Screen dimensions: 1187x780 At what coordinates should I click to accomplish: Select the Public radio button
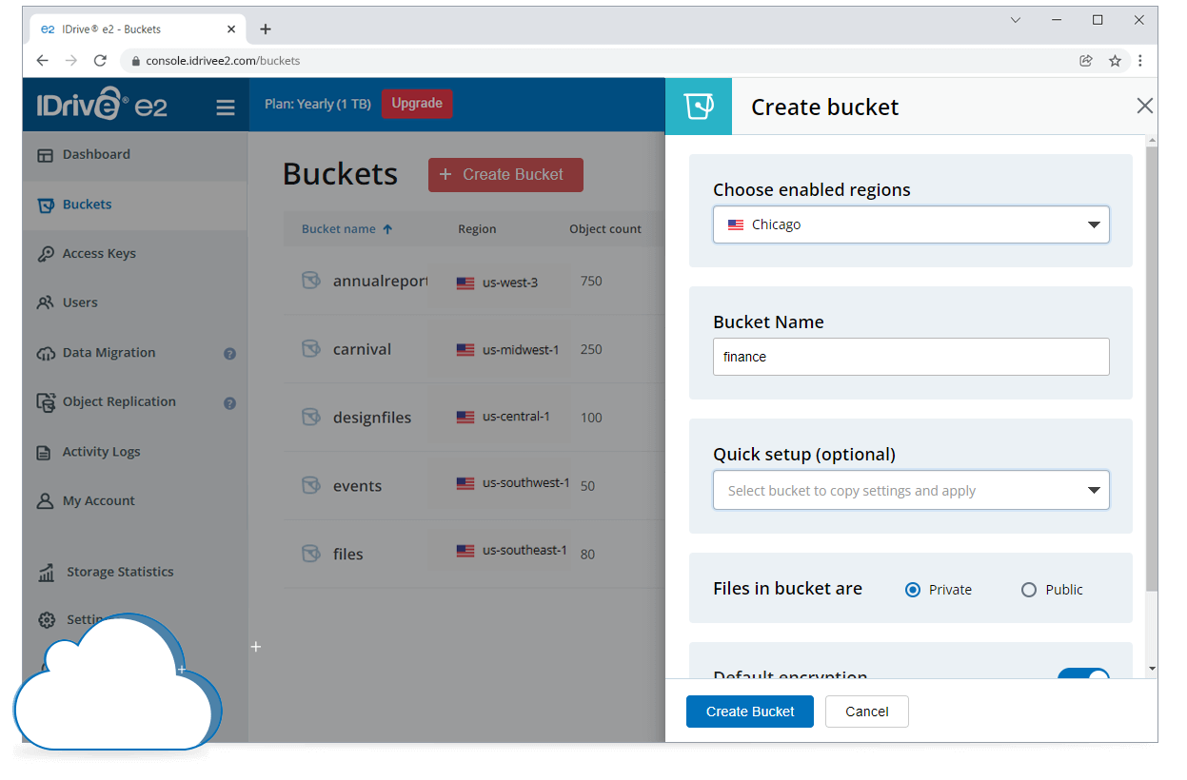pyautogui.click(x=1028, y=590)
